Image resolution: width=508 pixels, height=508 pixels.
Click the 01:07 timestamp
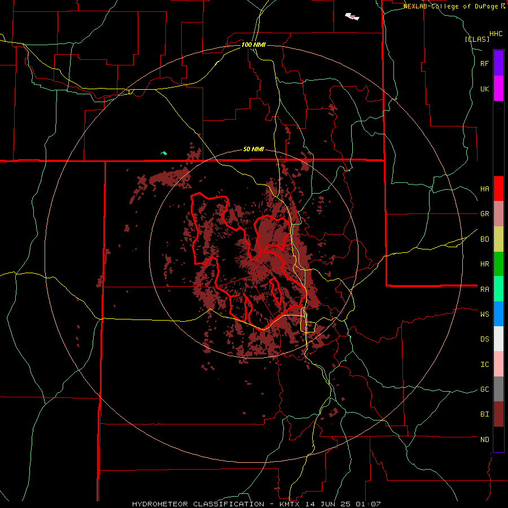click(370, 504)
